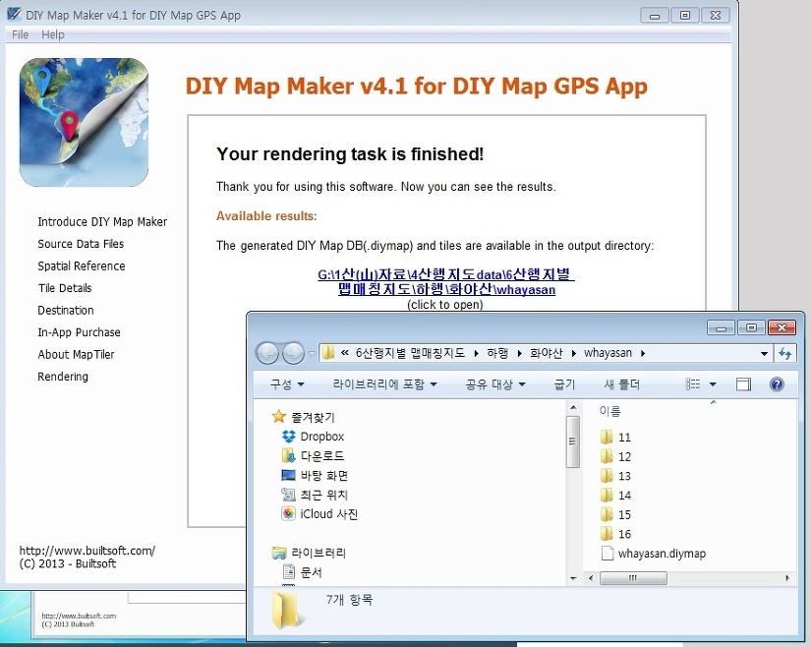Image resolution: width=811 pixels, height=647 pixels.
Task: Open the 공유 대상 dropdown
Action: [495, 384]
